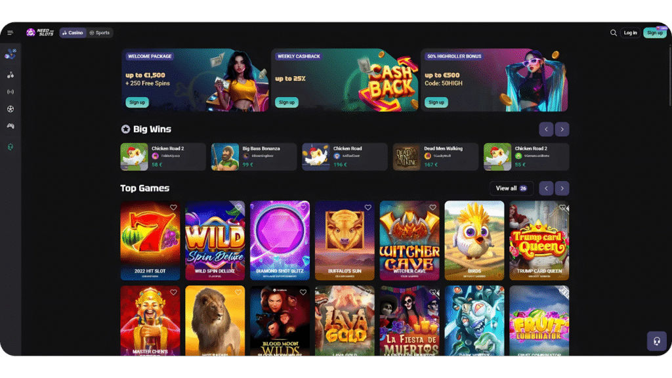Click the Log in button

click(630, 33)
